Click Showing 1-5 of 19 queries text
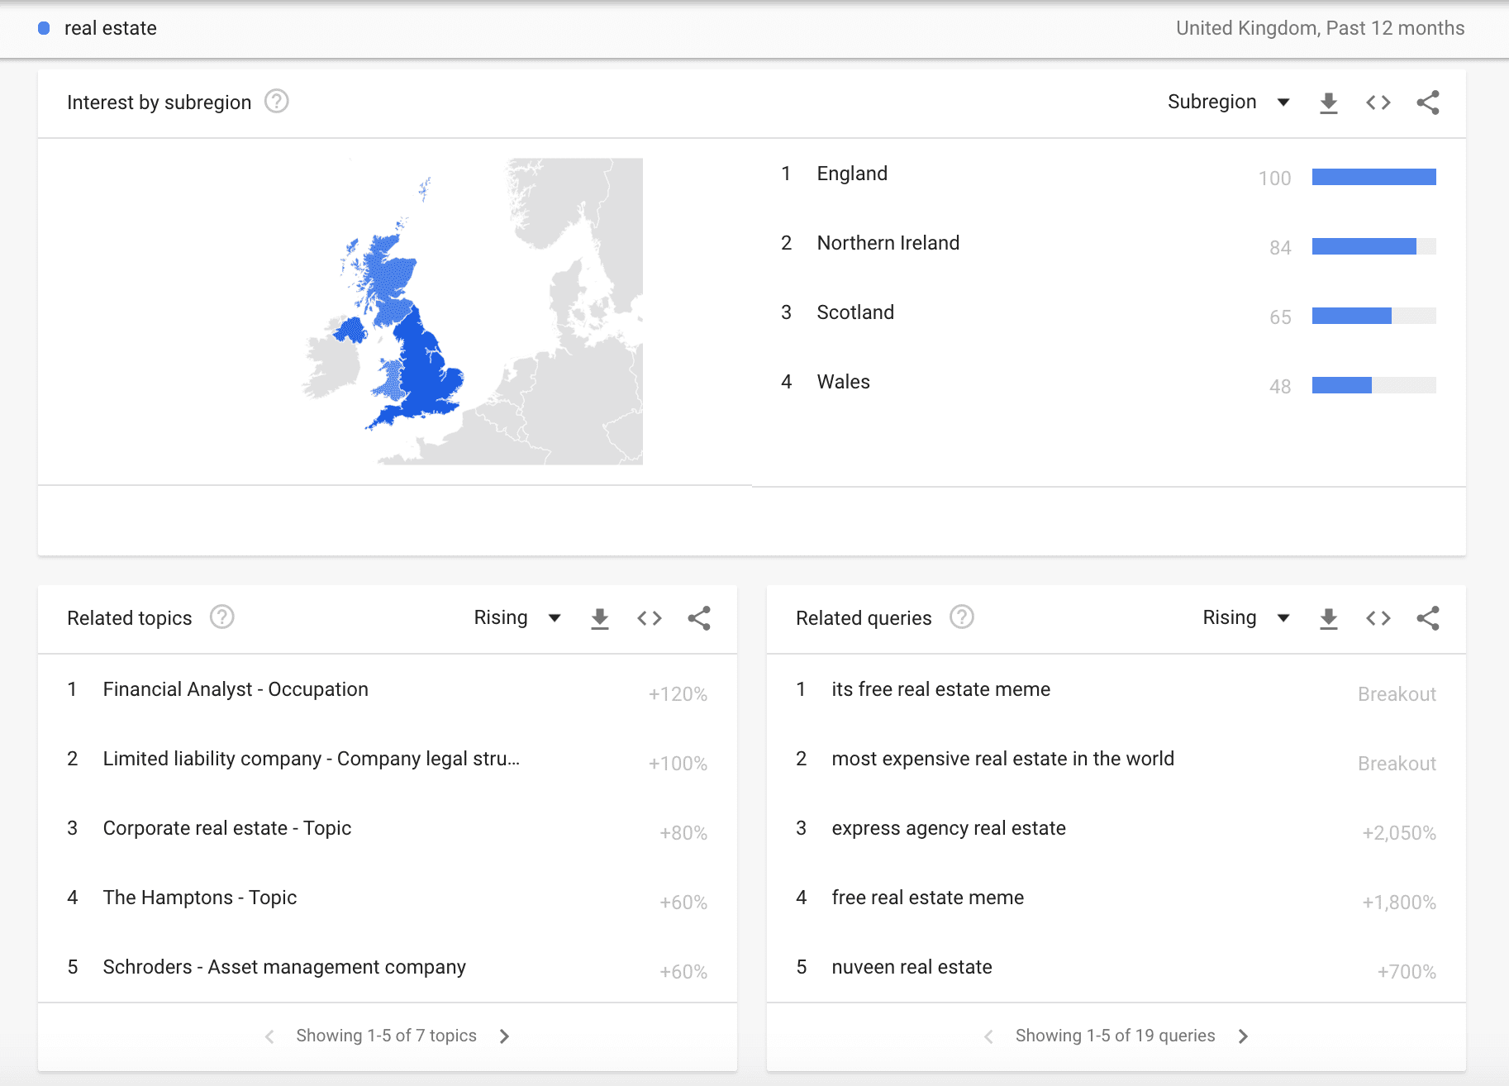The image size is (1509, 1086). (x=1115, y=1036)
